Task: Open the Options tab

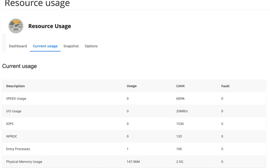Action: (91, 46)
